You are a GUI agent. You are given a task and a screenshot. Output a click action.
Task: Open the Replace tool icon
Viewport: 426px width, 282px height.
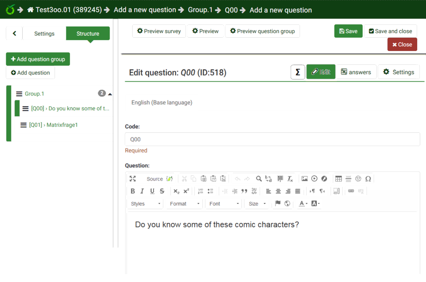(x=268, y=179)
